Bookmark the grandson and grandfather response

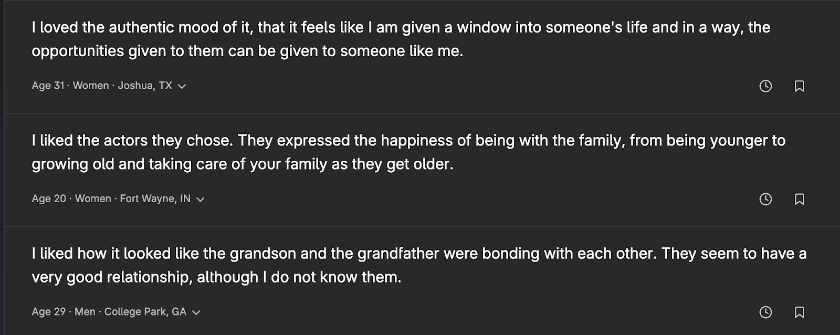coord(799,312)
